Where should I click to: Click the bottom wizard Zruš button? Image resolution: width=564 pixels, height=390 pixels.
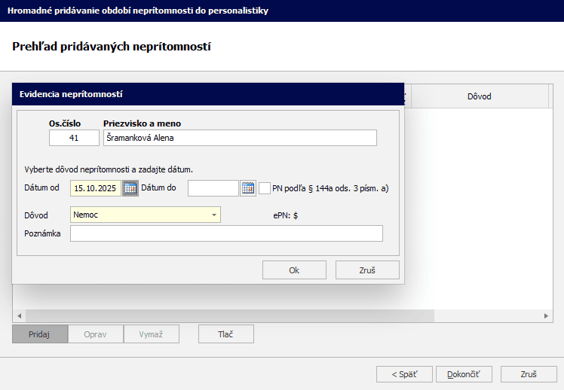pyautogui.click(x=529, y=373)
